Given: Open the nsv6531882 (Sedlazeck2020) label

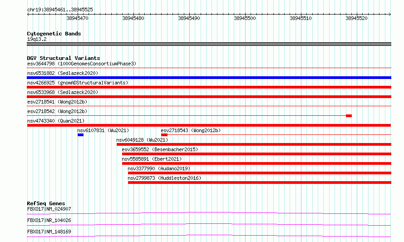Looking at the screenshot, I should coord(63,73).
